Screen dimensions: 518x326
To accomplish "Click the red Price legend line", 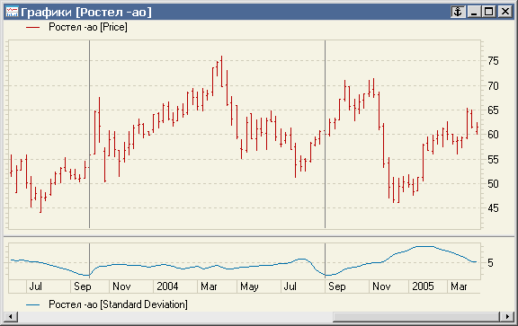I will 33,27.
